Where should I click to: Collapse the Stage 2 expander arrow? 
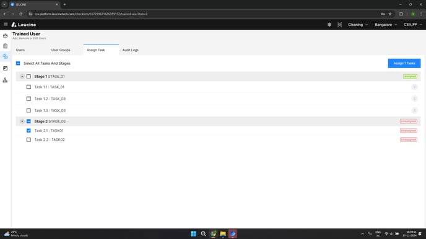22,121
